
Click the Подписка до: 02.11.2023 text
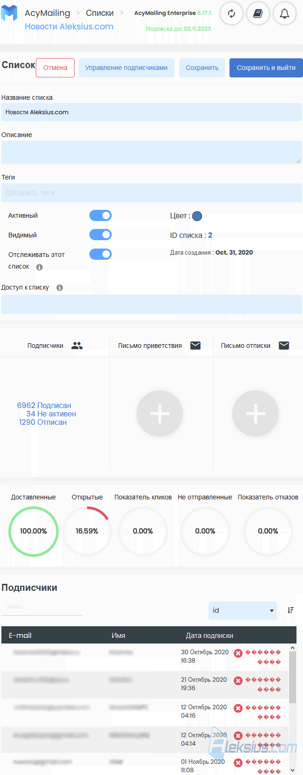(178, 29)
